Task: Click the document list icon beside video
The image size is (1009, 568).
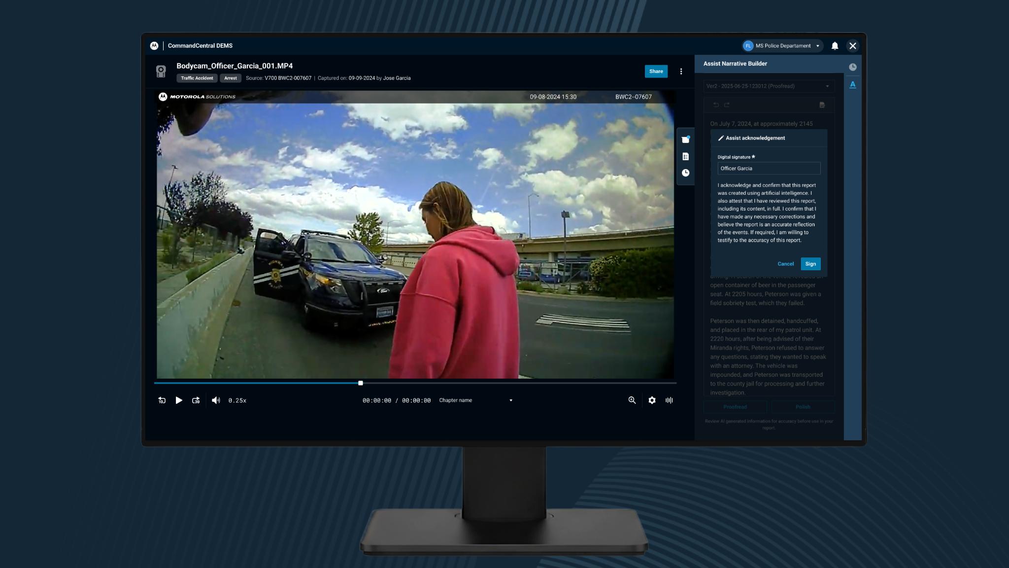Action: click(x=685, y=156)
